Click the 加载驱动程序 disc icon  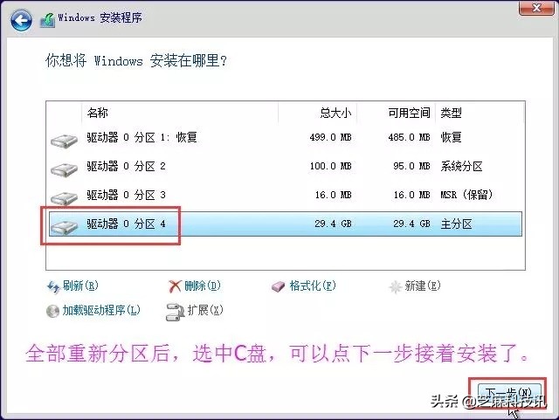click(x=52, y=311)
